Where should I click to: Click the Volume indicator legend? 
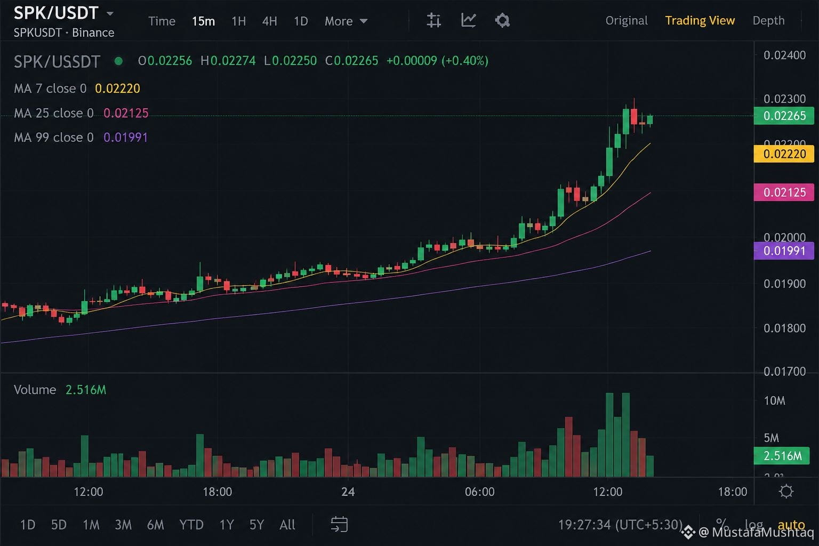(x=60, y=390)
